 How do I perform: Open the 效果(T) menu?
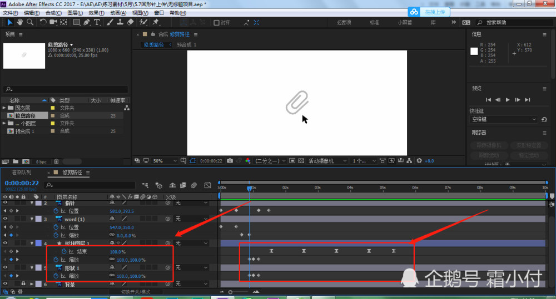tap(96, 13)
